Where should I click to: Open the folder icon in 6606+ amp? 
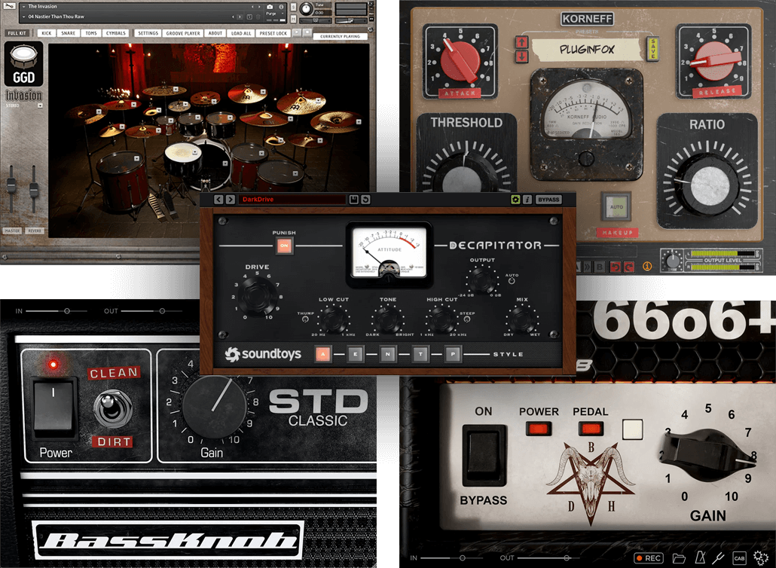point(679,558)
